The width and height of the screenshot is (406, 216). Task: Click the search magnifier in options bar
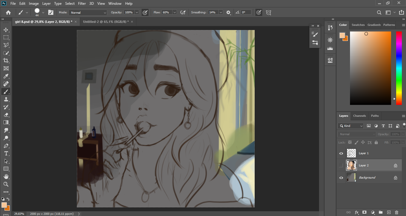click(x=379, y=12)
